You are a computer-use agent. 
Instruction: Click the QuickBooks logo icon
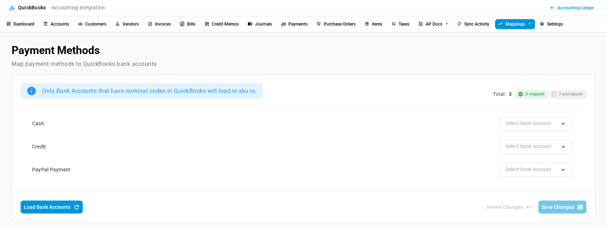click(x=12, y=8)
